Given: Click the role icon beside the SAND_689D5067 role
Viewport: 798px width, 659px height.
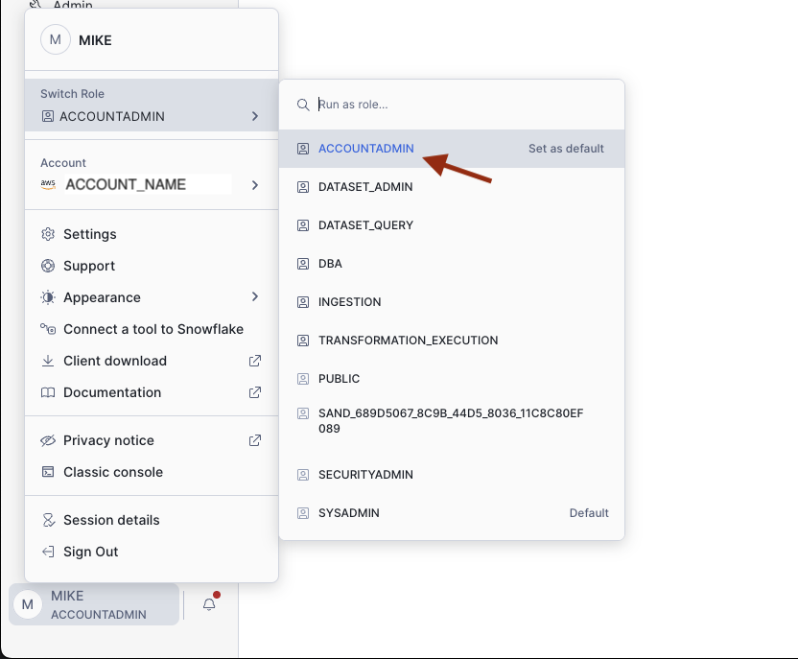Looking at the screenshot, I should (303, 413).
